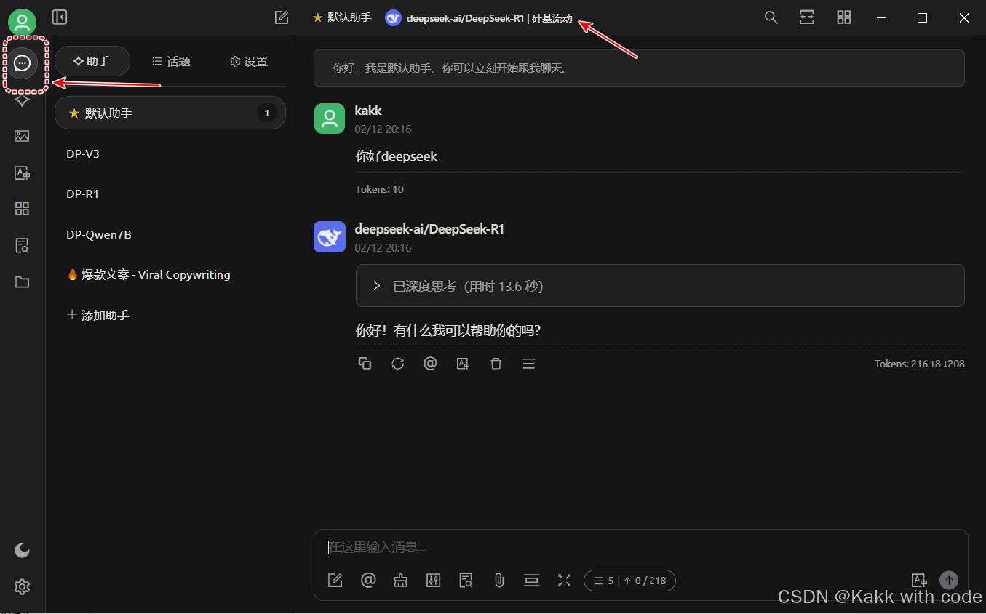This screenshot has width=986, height=614.
Task: Clear messages with broom icon
Action: (401, 580)
